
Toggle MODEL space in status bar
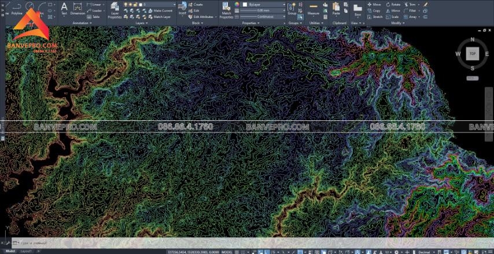coord(227,252)
